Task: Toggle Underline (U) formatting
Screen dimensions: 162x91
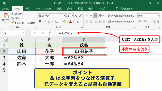Action: click(x=49, y=21)
